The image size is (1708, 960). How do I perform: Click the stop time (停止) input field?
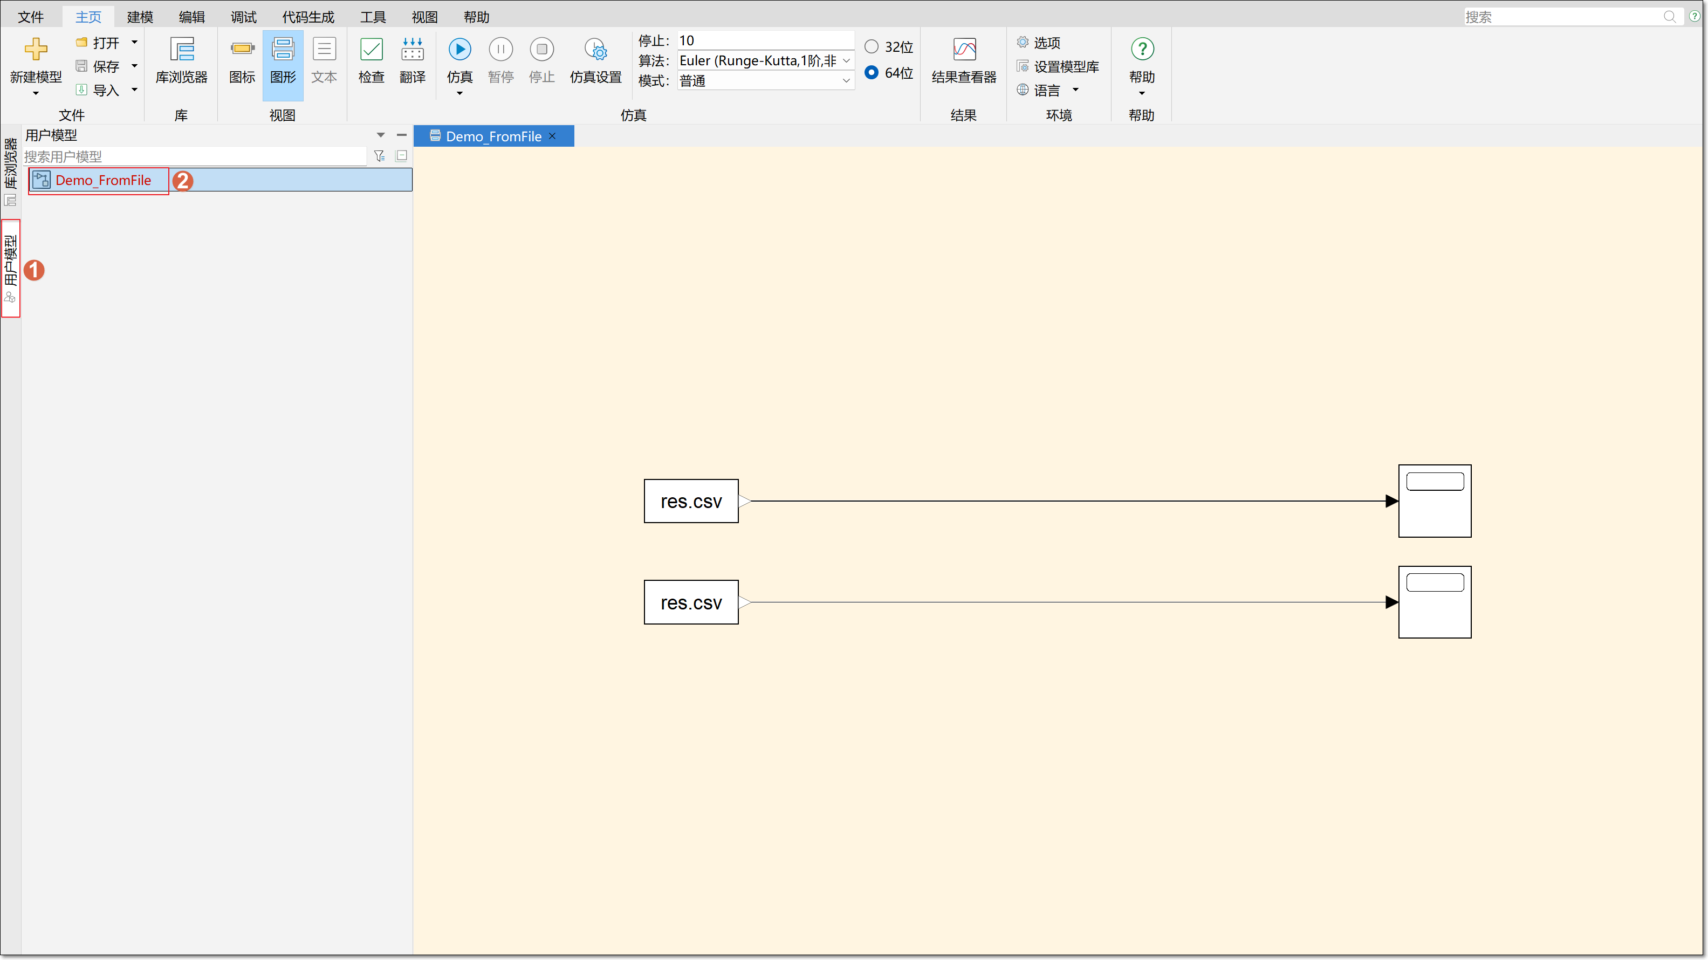(763, 40)
